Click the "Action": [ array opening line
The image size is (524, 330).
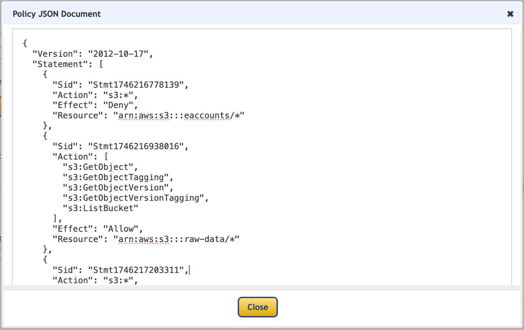pos(80,157)
